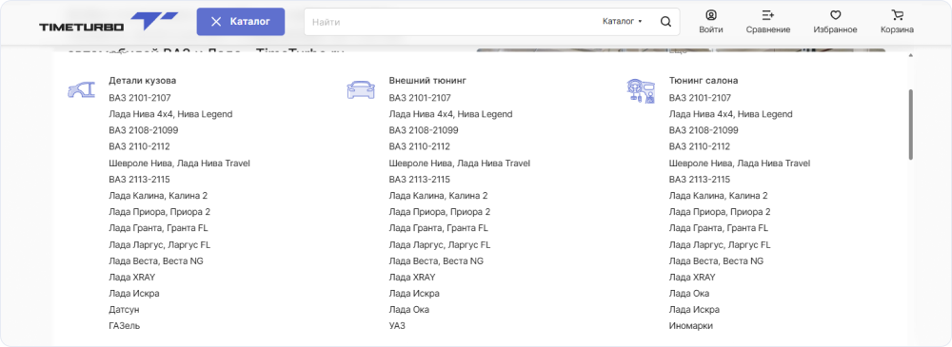
Task: Select ВАЗ 2113-2115 under Детали кузова
Action: tap(140, 180)
